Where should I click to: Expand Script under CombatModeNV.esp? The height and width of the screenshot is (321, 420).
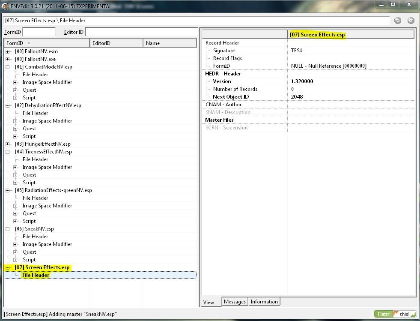pos(15,98)
